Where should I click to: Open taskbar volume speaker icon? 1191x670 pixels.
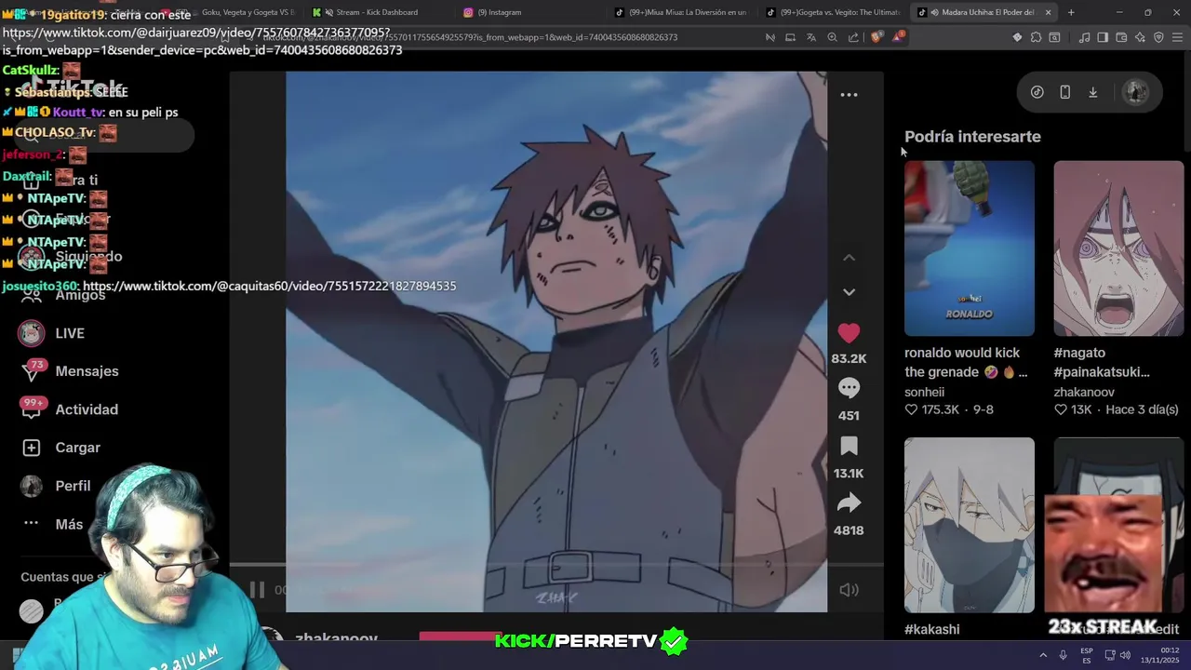1126,655
